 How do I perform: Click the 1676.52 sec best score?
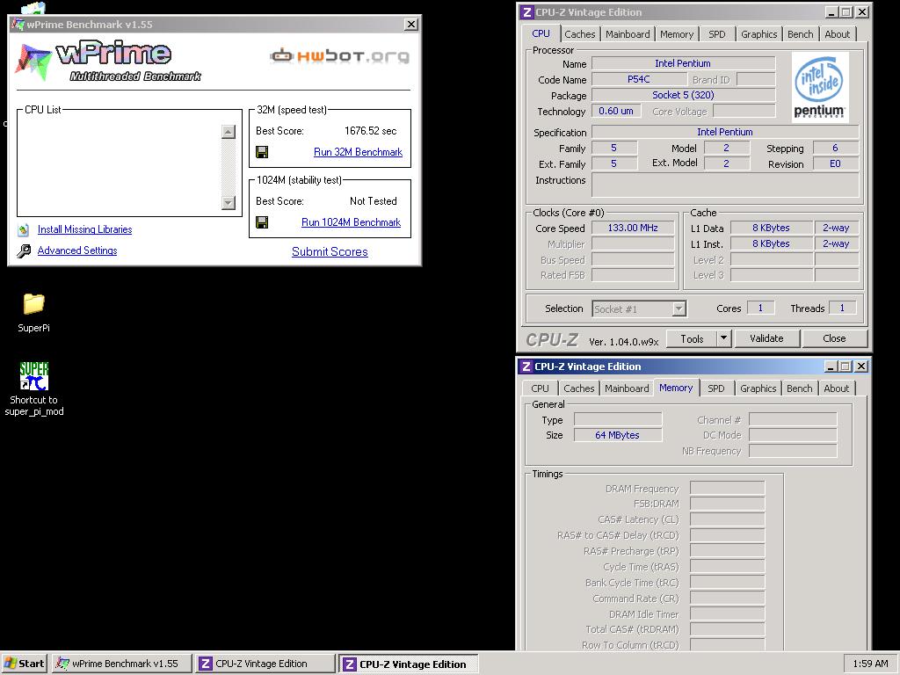[370, 131]
